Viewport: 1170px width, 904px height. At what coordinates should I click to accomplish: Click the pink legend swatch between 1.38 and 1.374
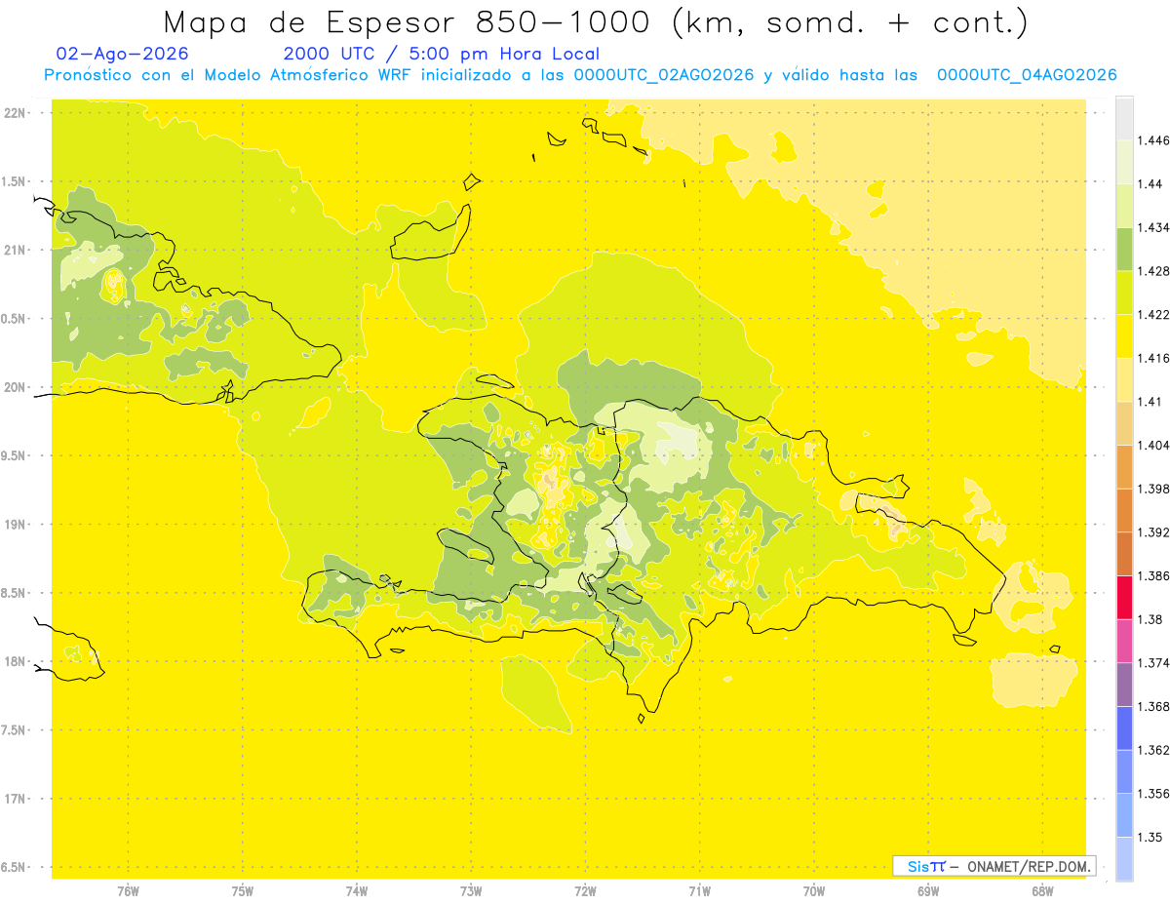pyautogui.click(x=1124, y=640)
